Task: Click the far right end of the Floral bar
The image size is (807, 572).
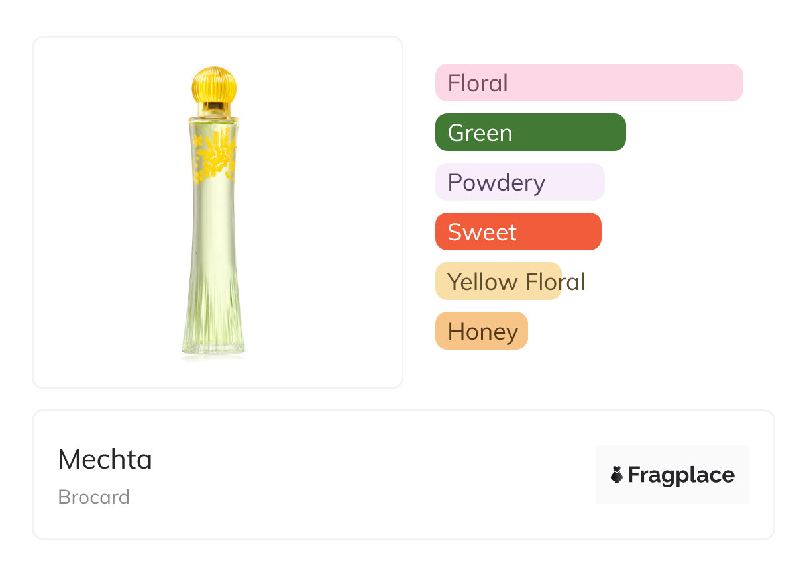Action: click(x=734, y=83)
